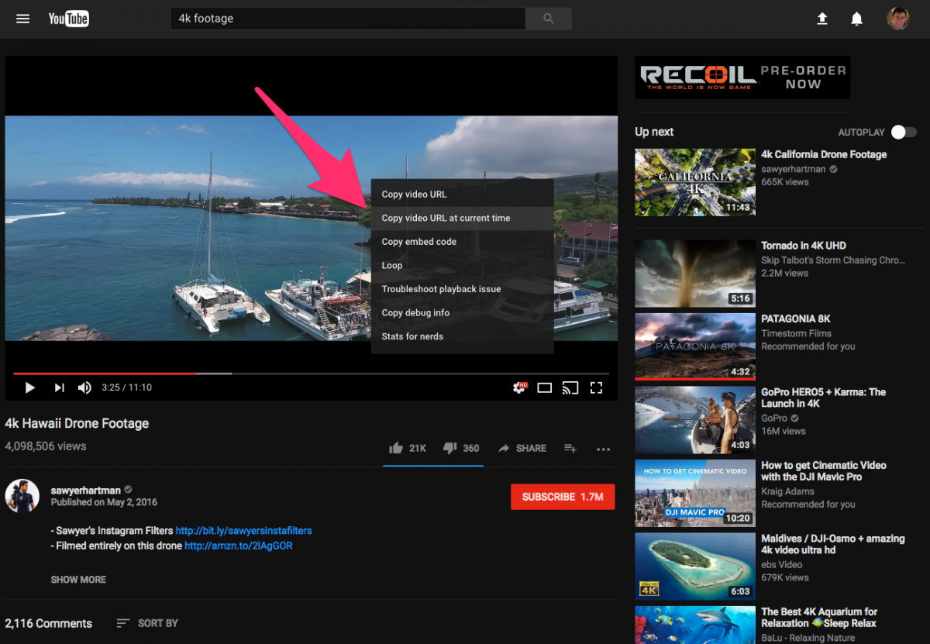Switch to theater mode

point(544,387)
